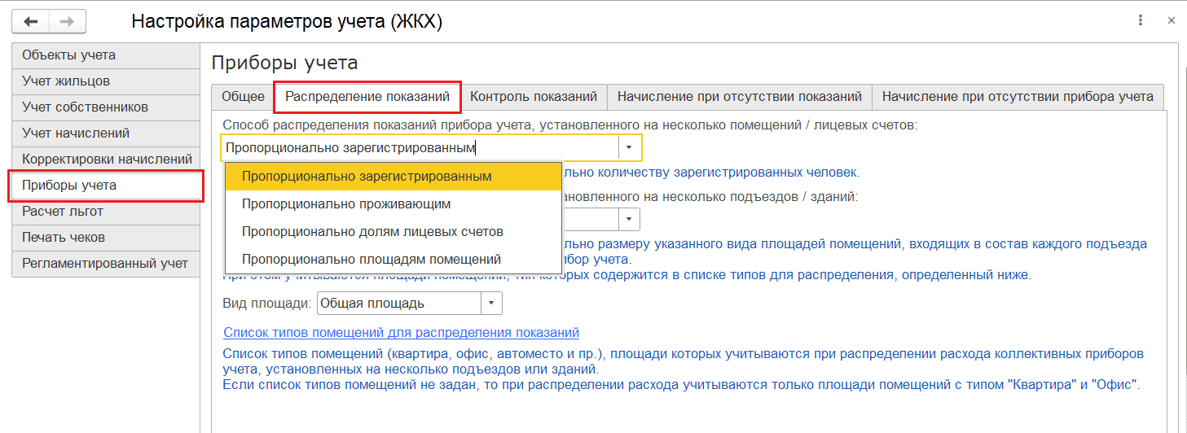
Task: Select Объекты учета in sidebar
Action: 105,55
